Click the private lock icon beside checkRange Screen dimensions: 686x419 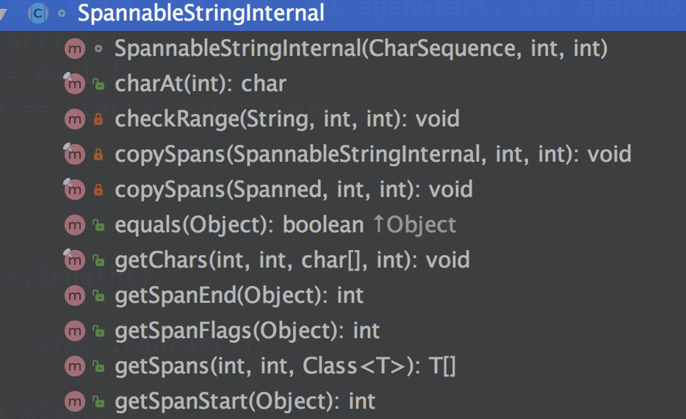(99, 119)
